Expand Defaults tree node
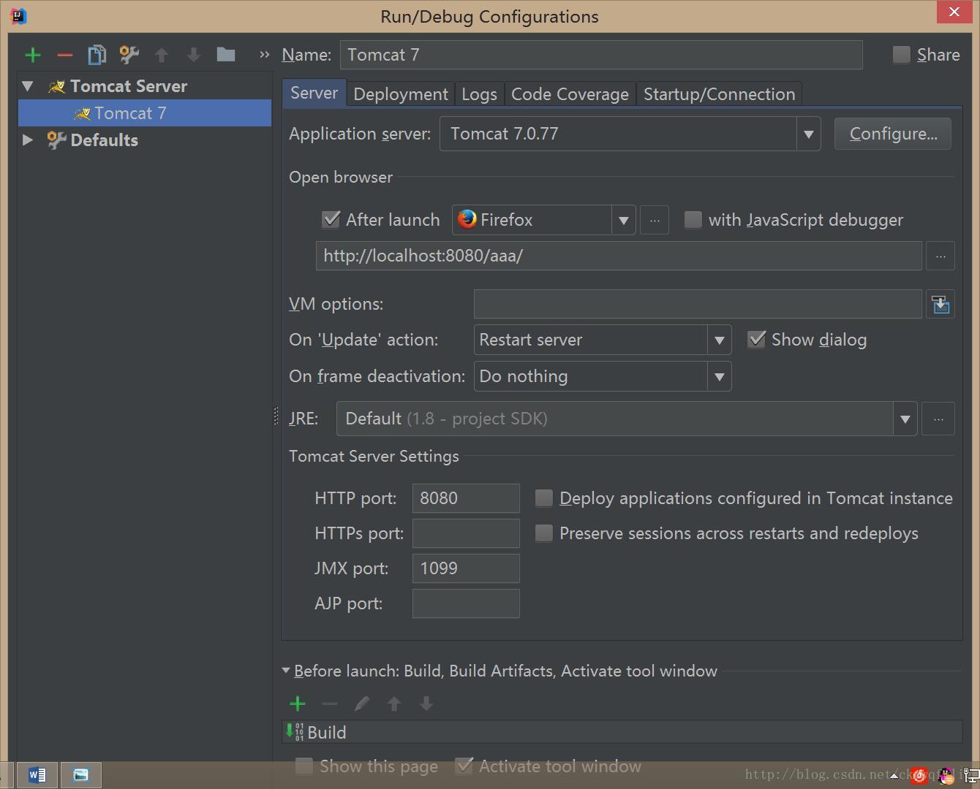The width and height of the screenshot is (980, 789). coord(28,140)
